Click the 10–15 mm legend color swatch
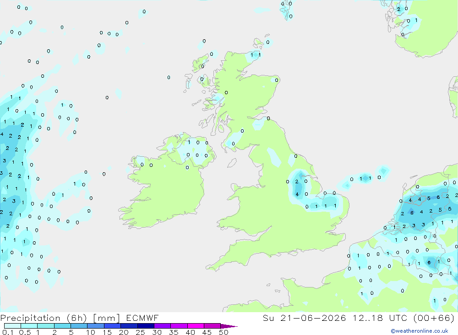 point(96,326)
